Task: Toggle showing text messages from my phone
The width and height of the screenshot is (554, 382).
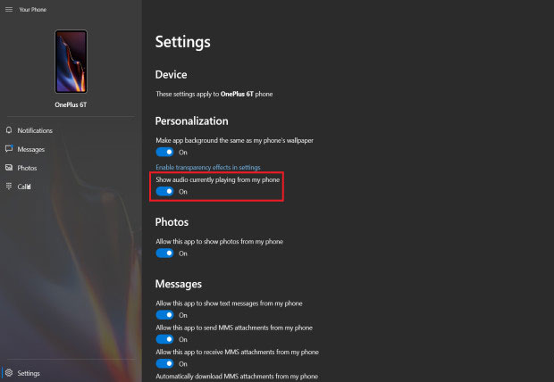Action: click(x=164, y=314)
